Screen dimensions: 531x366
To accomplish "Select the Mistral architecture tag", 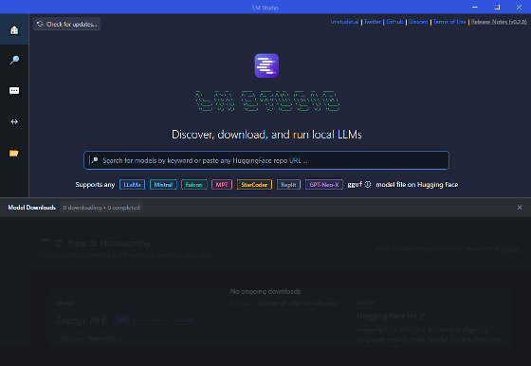I will pyautogui.click(x=163, y=185).
